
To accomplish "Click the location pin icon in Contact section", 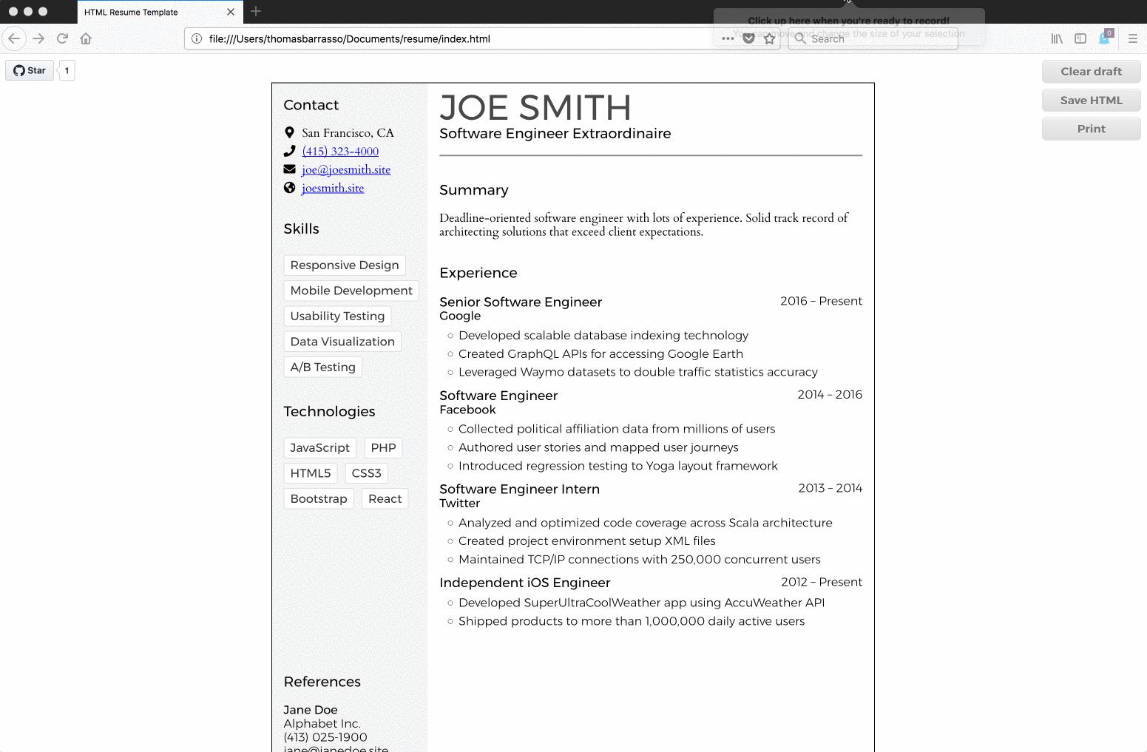I will click(x=289, y=132).
